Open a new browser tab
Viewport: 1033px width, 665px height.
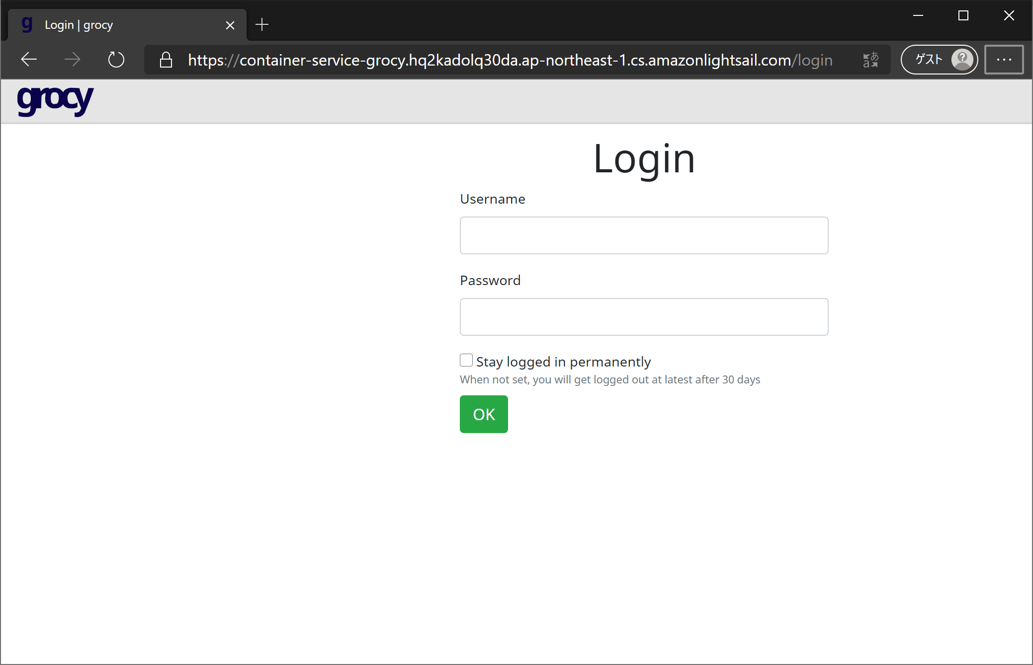tap(262, 24)
